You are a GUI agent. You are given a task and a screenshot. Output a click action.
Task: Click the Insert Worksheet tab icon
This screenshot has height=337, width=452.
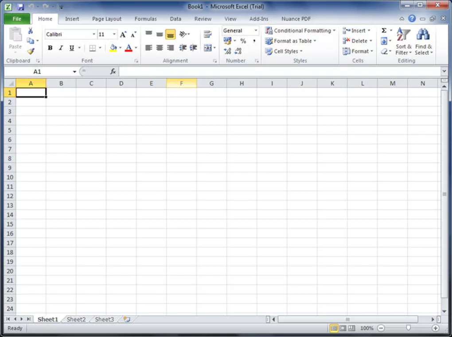coord(127,319)
